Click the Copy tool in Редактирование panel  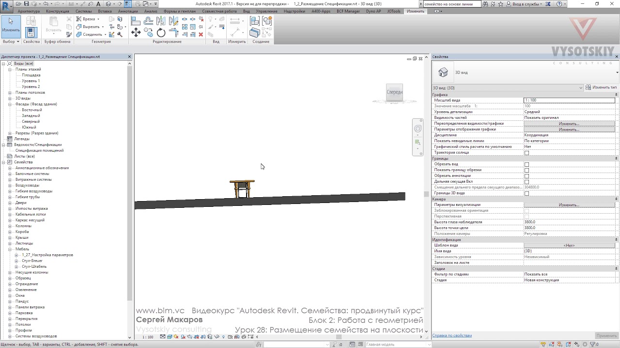click(x=148, y=32)
